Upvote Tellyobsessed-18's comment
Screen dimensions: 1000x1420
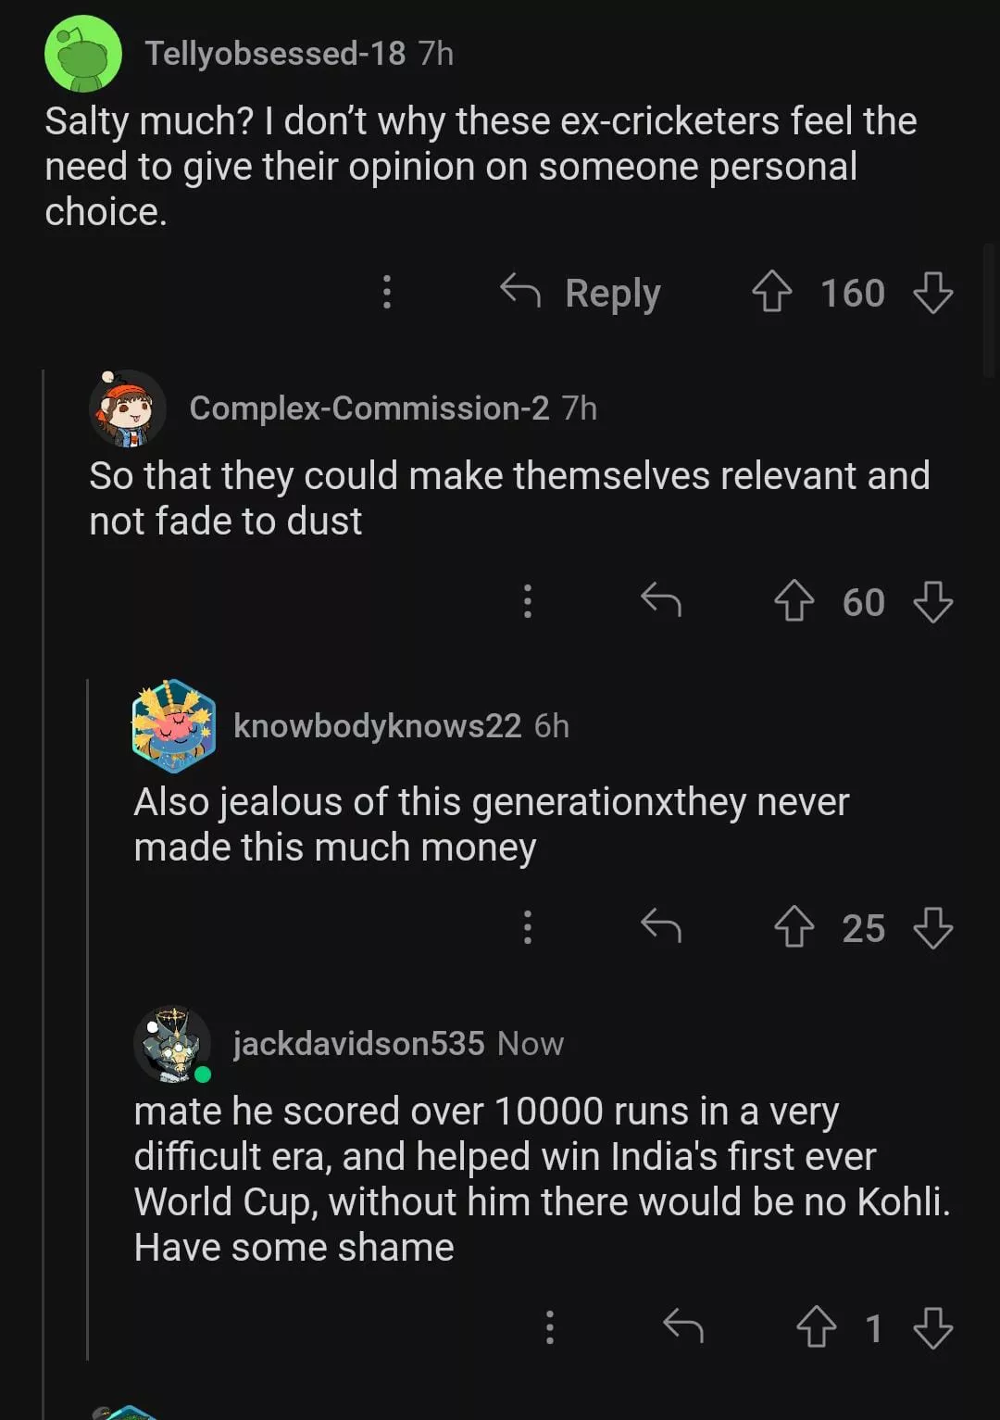(771, 293)
